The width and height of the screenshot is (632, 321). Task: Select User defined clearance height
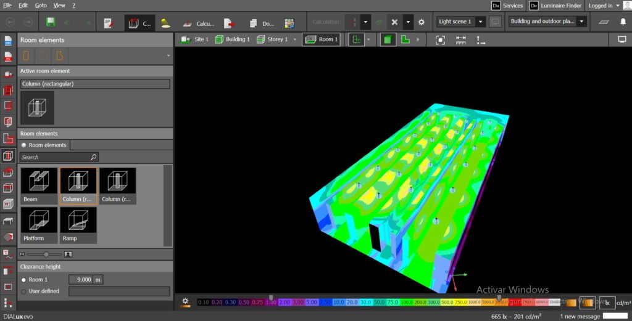(24, 291)
